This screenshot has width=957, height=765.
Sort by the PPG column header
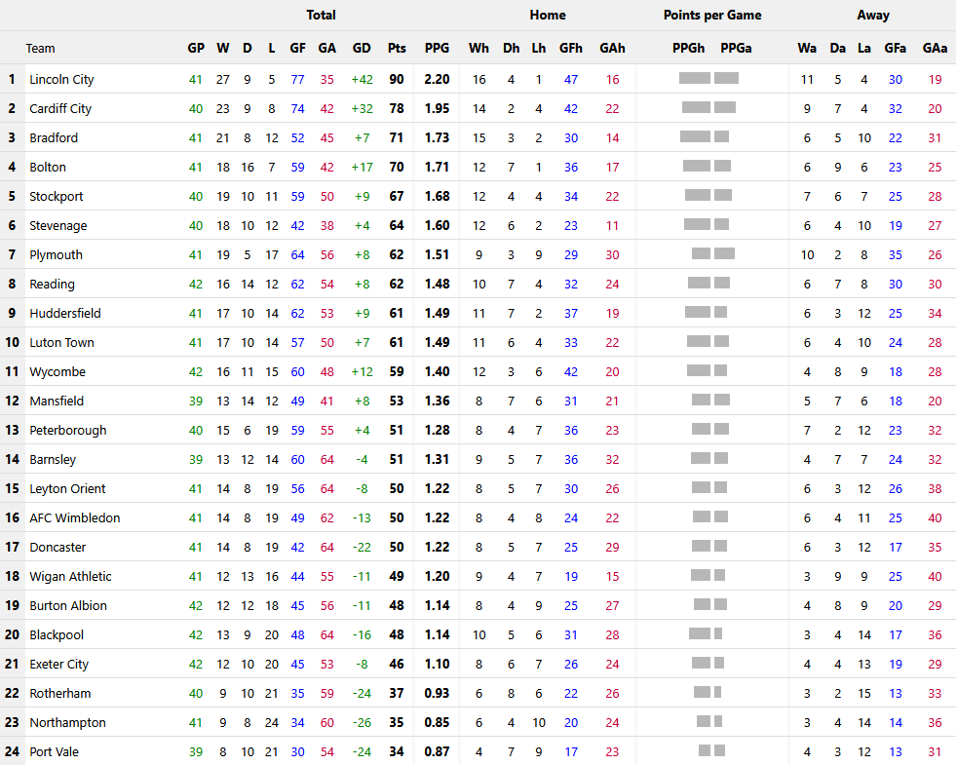coord(437,48)
